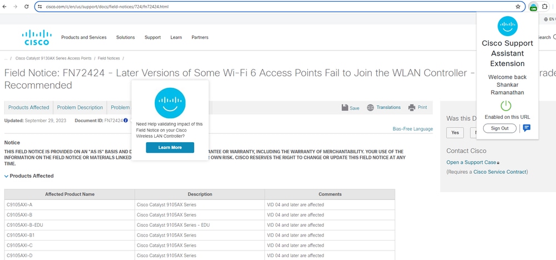This screenshot has width=556, height=260.
Task: Toggle extension power icon for this URL
Action: coord(506,106)
